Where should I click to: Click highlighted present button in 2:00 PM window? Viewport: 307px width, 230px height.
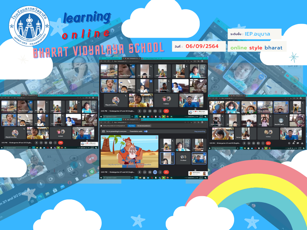(155, 172)
